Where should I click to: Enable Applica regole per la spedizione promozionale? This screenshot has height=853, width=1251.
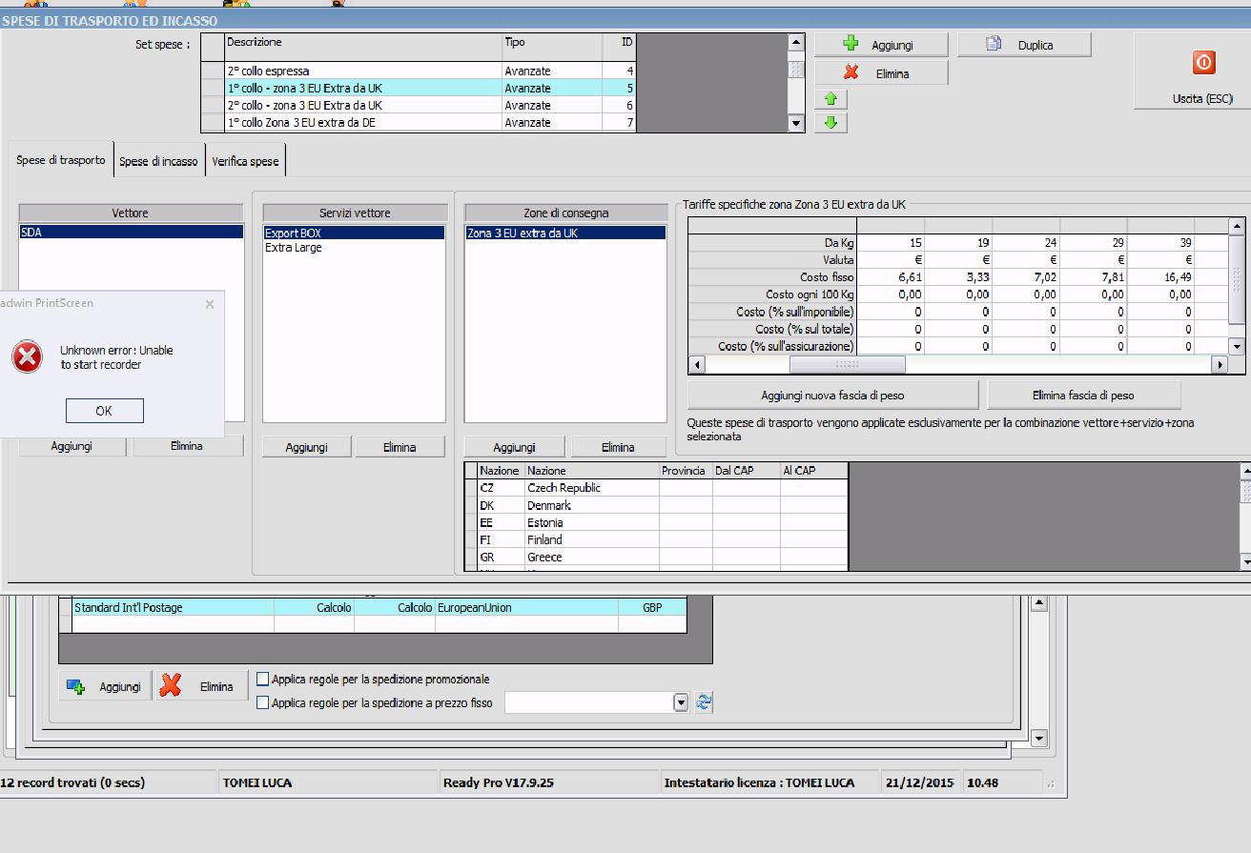[x=263, y=680]
